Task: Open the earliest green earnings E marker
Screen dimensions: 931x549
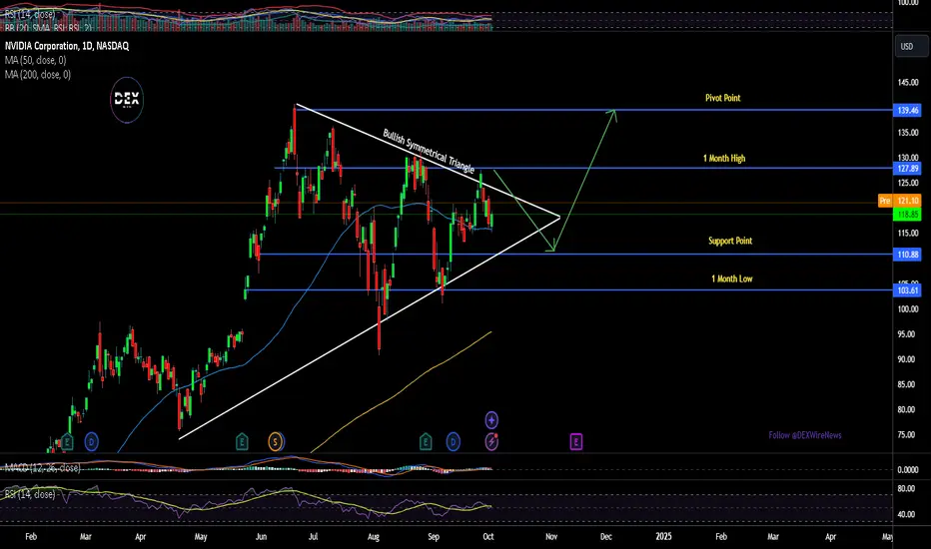Action: (x=67, y=441)
